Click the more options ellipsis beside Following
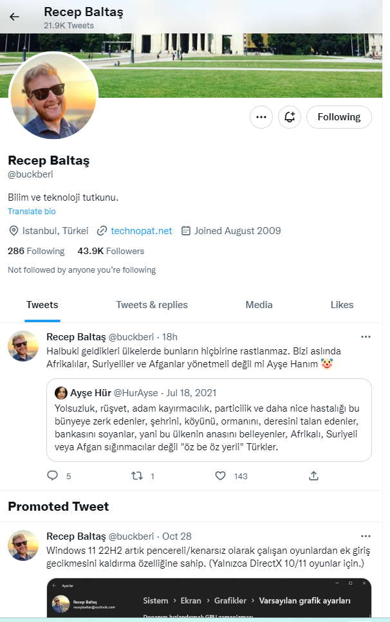The width and height of the screenshot is (390, 622). (x=261, y=116)
